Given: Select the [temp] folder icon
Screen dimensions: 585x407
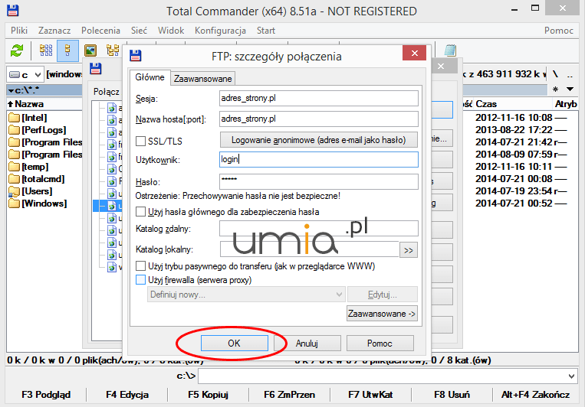Looking at the screenshot, I should [14, 167].
